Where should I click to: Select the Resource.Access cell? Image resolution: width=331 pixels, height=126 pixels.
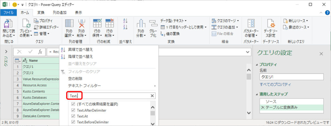pyautogui.click(x=41, y=85)
